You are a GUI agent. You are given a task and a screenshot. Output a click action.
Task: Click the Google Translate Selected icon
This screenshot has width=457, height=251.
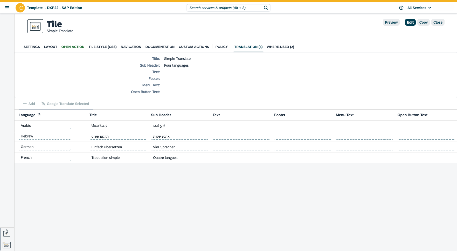pyautogui.click(x=43, y=104)
